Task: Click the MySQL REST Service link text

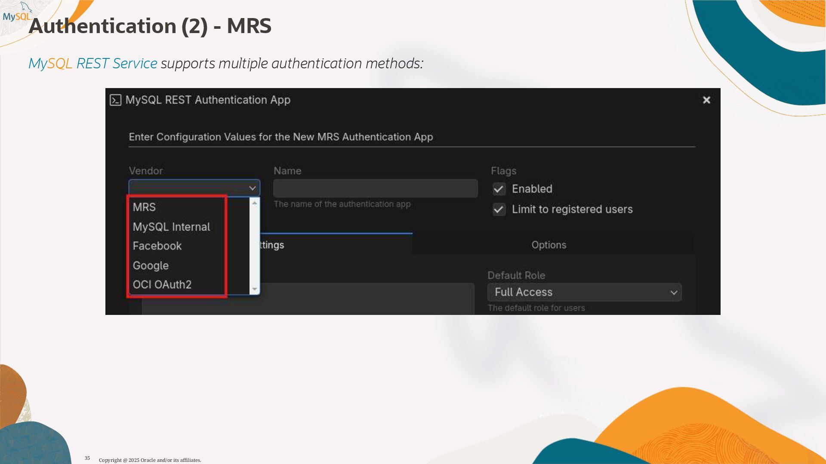Action: 92,64
